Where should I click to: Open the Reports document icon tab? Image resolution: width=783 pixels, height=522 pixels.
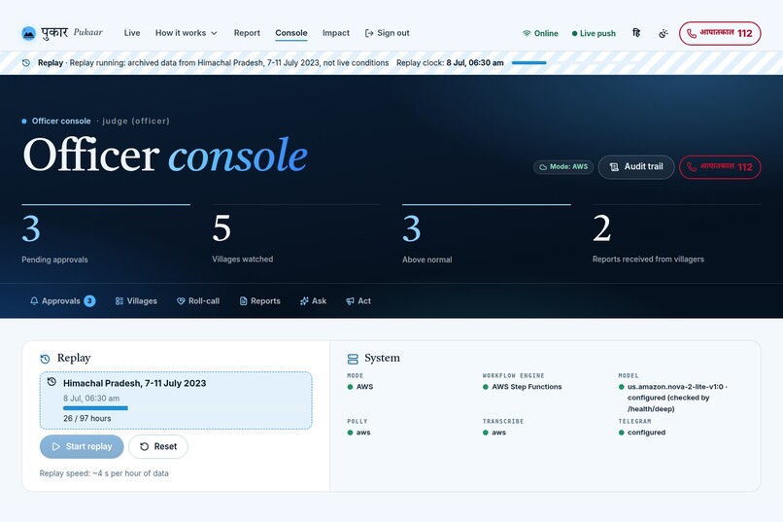pos(259,300)
